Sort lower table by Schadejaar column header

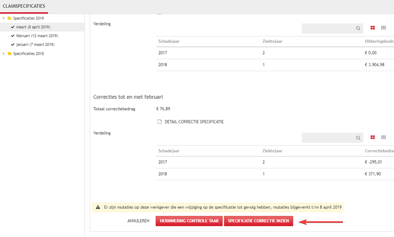(169, 151)
